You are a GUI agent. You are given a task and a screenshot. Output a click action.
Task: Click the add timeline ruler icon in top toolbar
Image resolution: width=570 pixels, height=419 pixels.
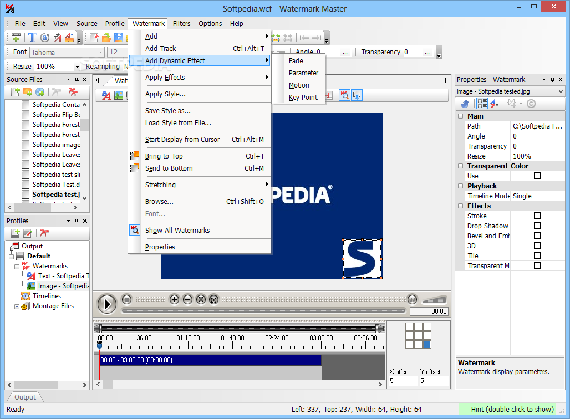[x=16, y=38]
